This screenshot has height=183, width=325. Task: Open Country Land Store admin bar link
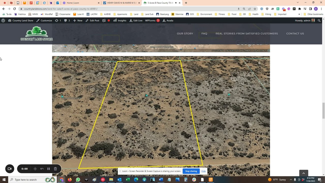[x=21, y=21]
